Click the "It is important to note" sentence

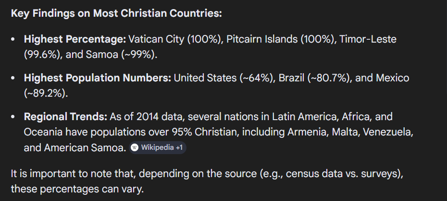[67, 173]
